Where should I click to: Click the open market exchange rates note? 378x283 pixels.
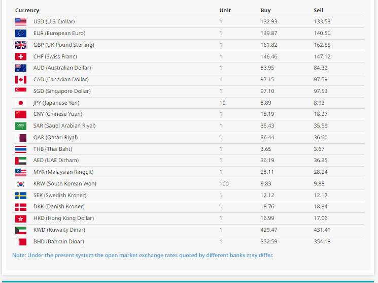143,255
